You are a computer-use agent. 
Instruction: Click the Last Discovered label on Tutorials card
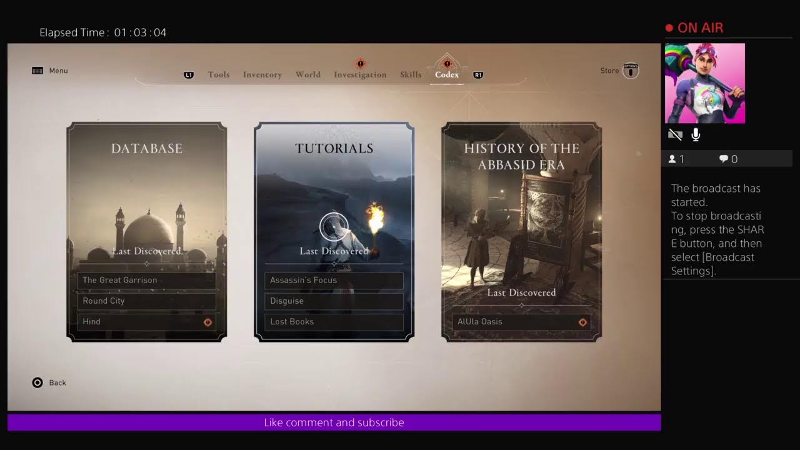(x=334, y=251)
